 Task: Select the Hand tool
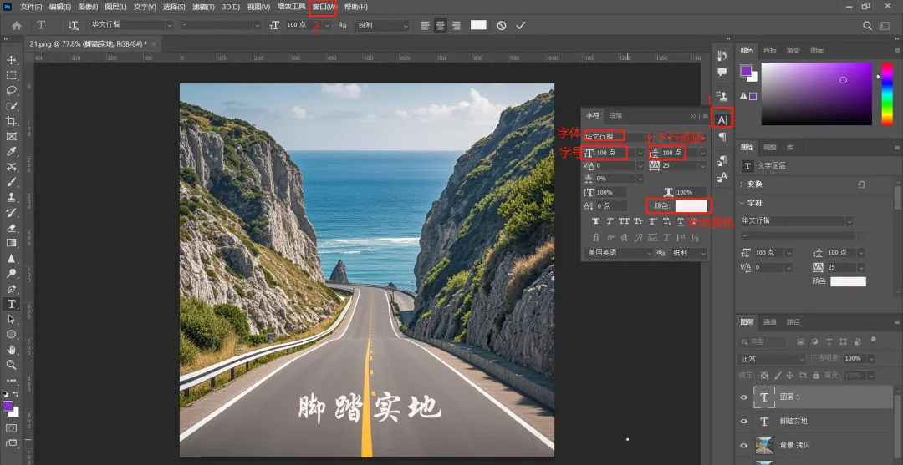pos(11,350)
